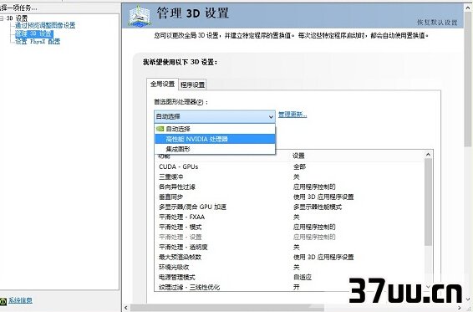Open the preferred graphics processor dropdown
This screenshot has height=312, width=473.
215,116
